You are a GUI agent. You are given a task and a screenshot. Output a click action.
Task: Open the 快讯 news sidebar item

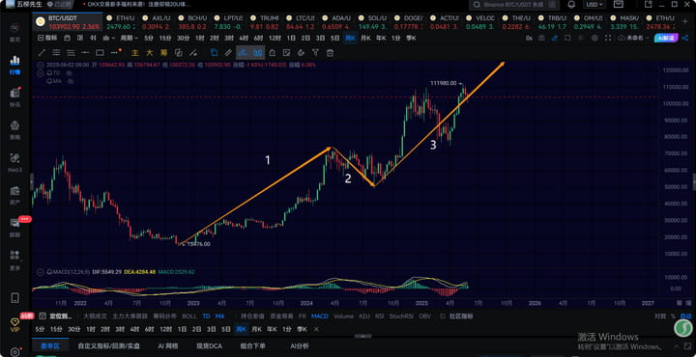click(15, 97)
